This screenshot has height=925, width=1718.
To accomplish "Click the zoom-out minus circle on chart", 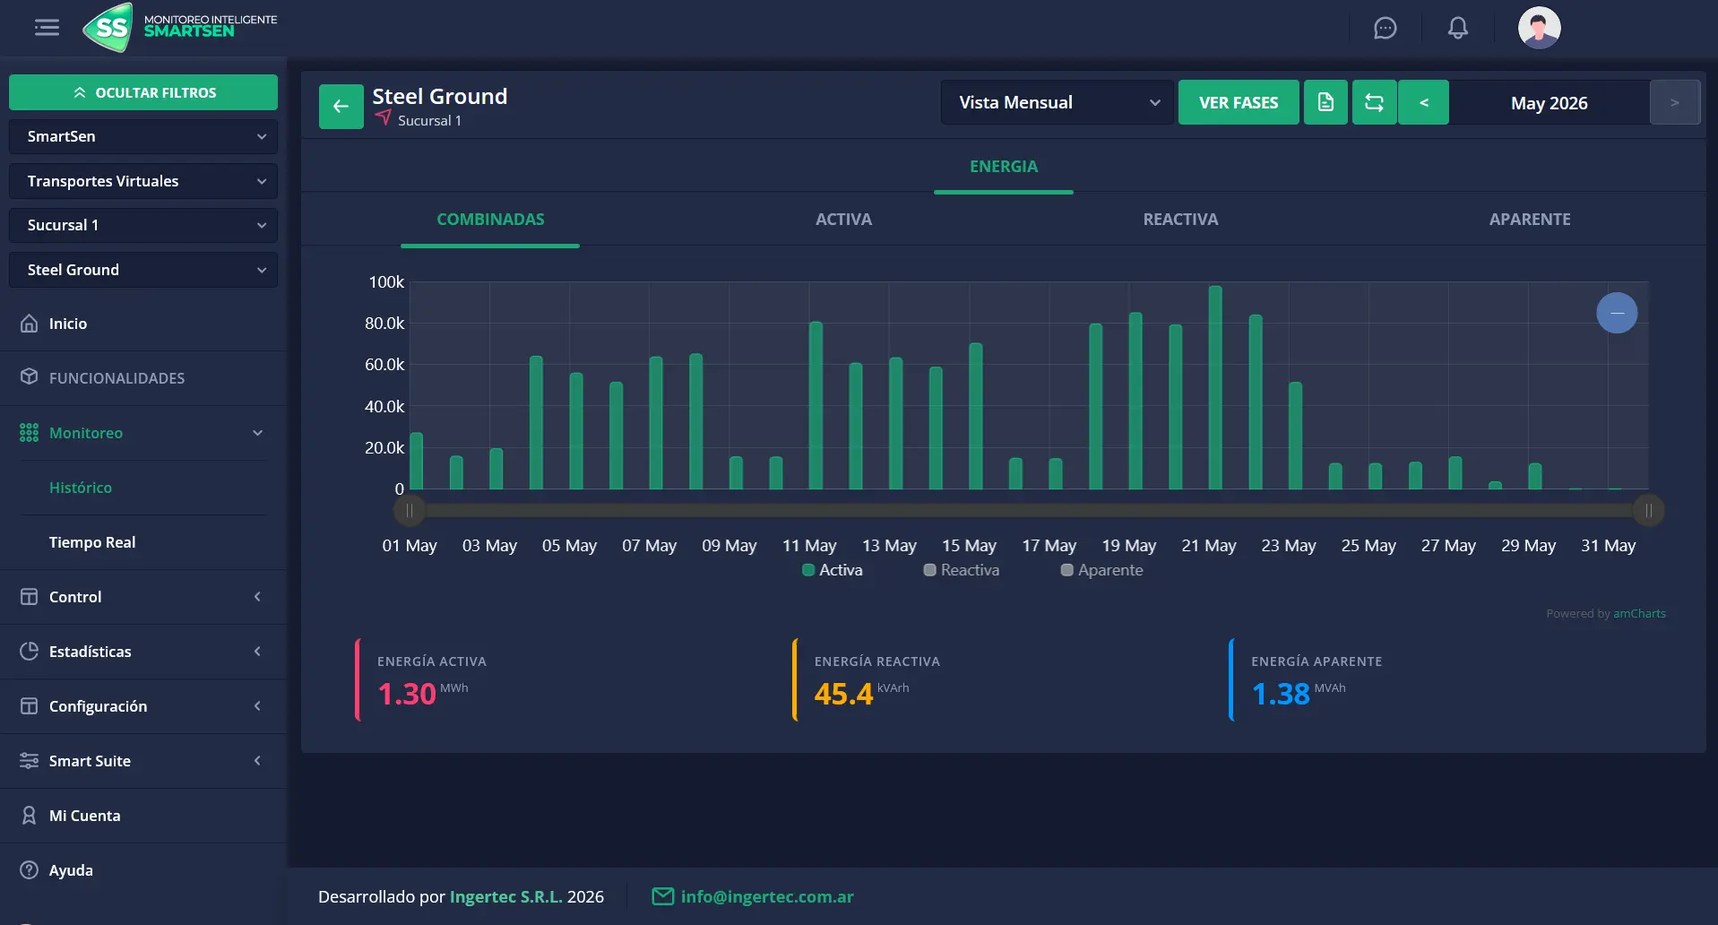I will [x=1617, y=313].
